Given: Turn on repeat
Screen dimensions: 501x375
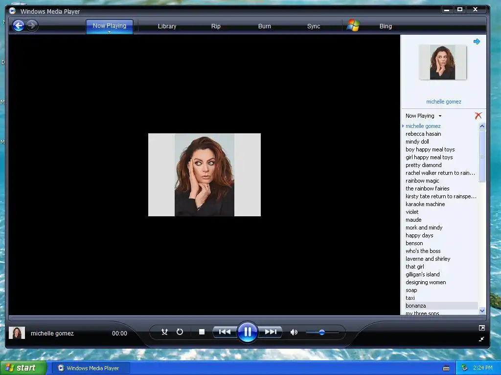Looking at the screenshot, I should [180, 332].
